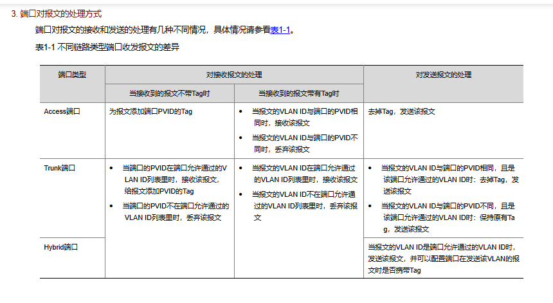Click the cell 去掉Tag，发送该报文
Screen dimensions: 553x303
[401, 111]
